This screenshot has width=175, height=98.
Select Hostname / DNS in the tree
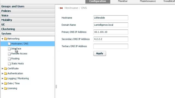coord(28,44)
